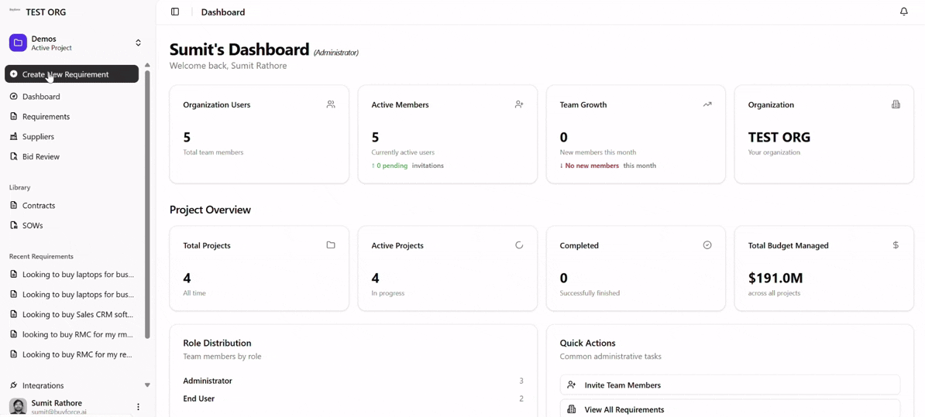Open the notifications bell

point(904,12)
